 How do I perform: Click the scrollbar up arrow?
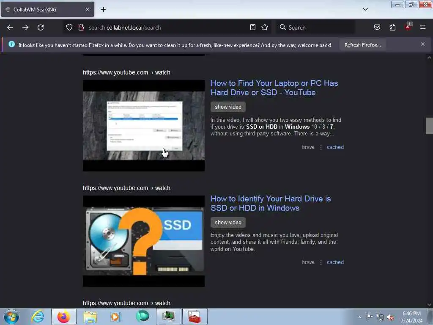pos(429,58)
